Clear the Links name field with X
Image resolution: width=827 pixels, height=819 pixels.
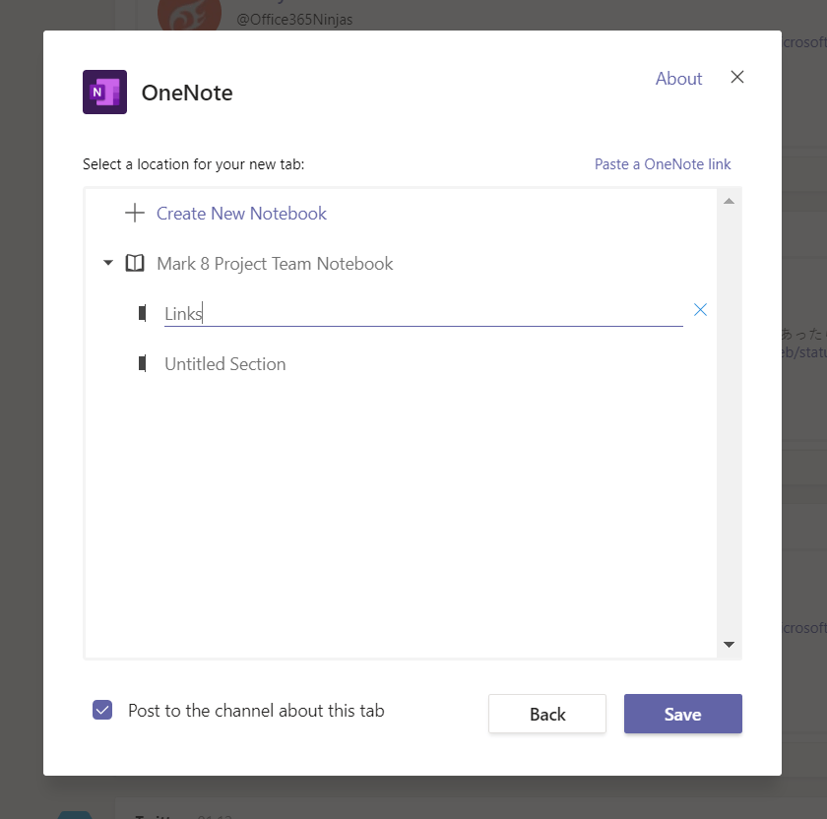coord(700,310)
